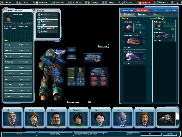Click the soldier portrait in info panel
Image resolution: width=182 pixels, height=137 pixels.
(x=9, y=18)
